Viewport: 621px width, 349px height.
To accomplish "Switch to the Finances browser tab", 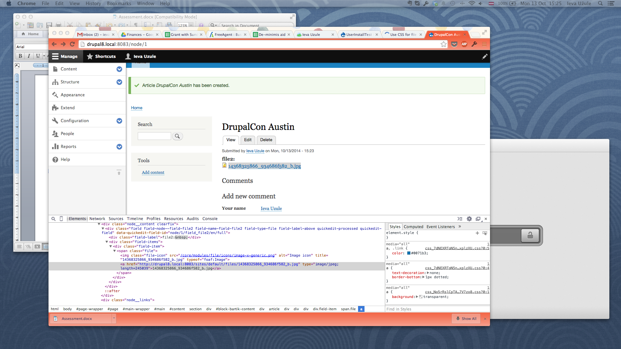I will pyautogui.click(x=140, y=35).
